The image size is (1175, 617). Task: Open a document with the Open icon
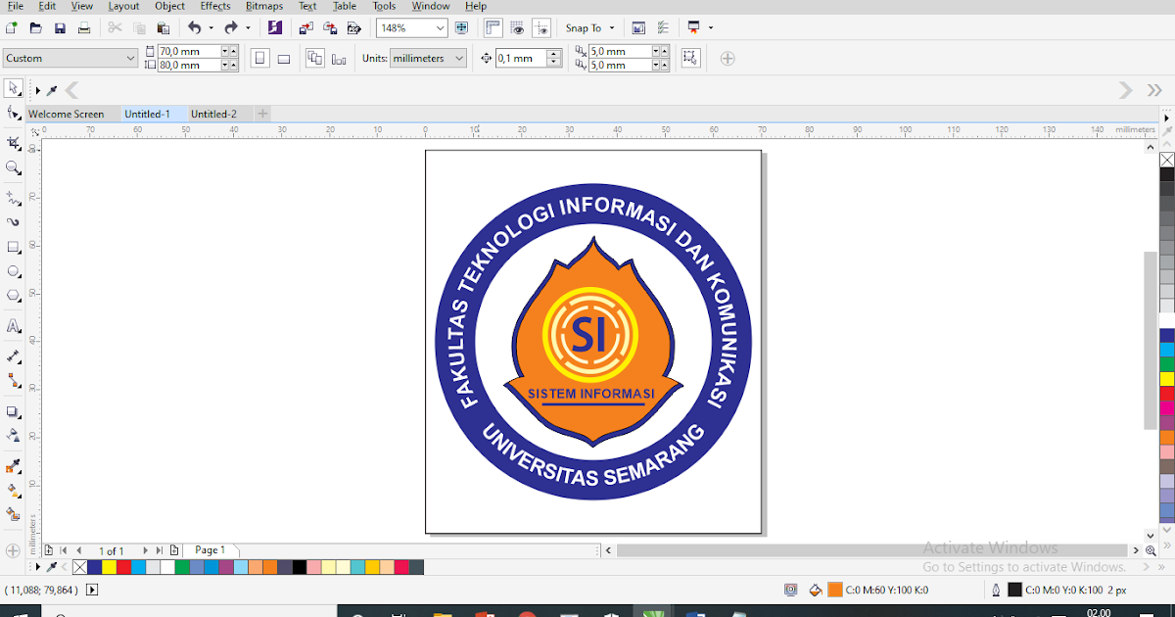pyautogui.click(x=35, y=27)
